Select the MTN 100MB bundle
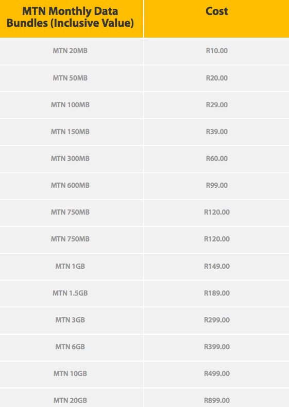 coord(70,105)
